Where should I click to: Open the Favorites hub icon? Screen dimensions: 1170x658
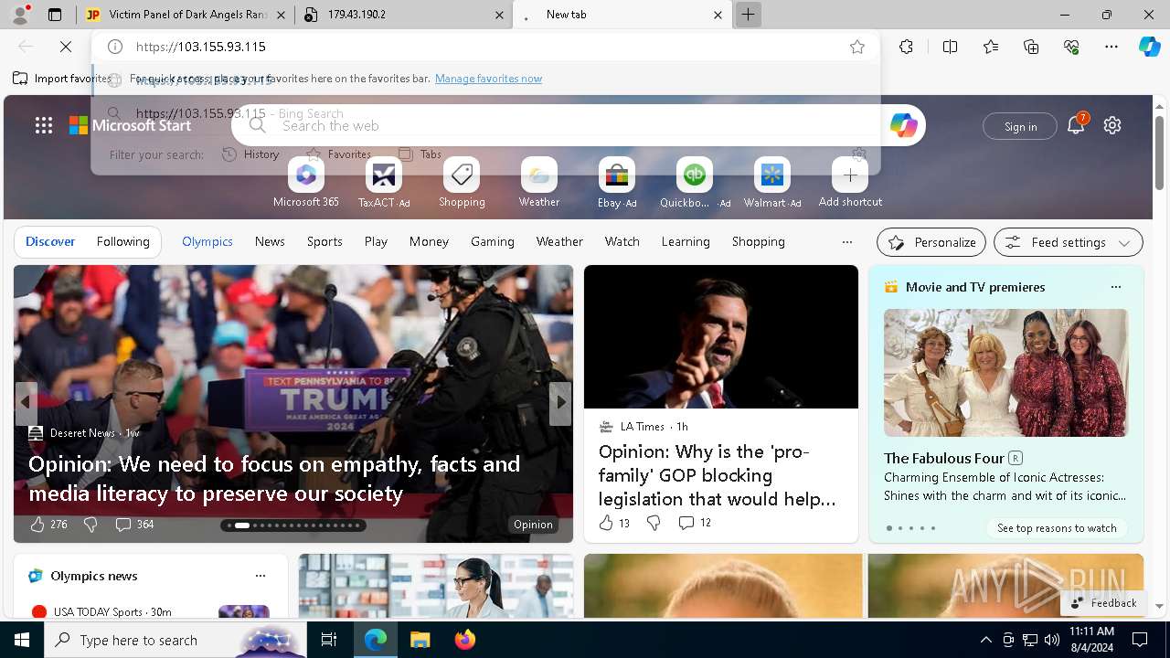(x=991, y=47)
